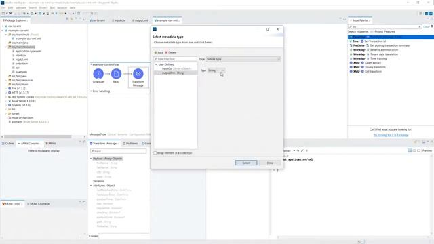The height and width of the screenshot is (244, 434).
Task: Click the pencil edit icon in Transform output pane
Action: pyautogui.click(x=302, y=150)
